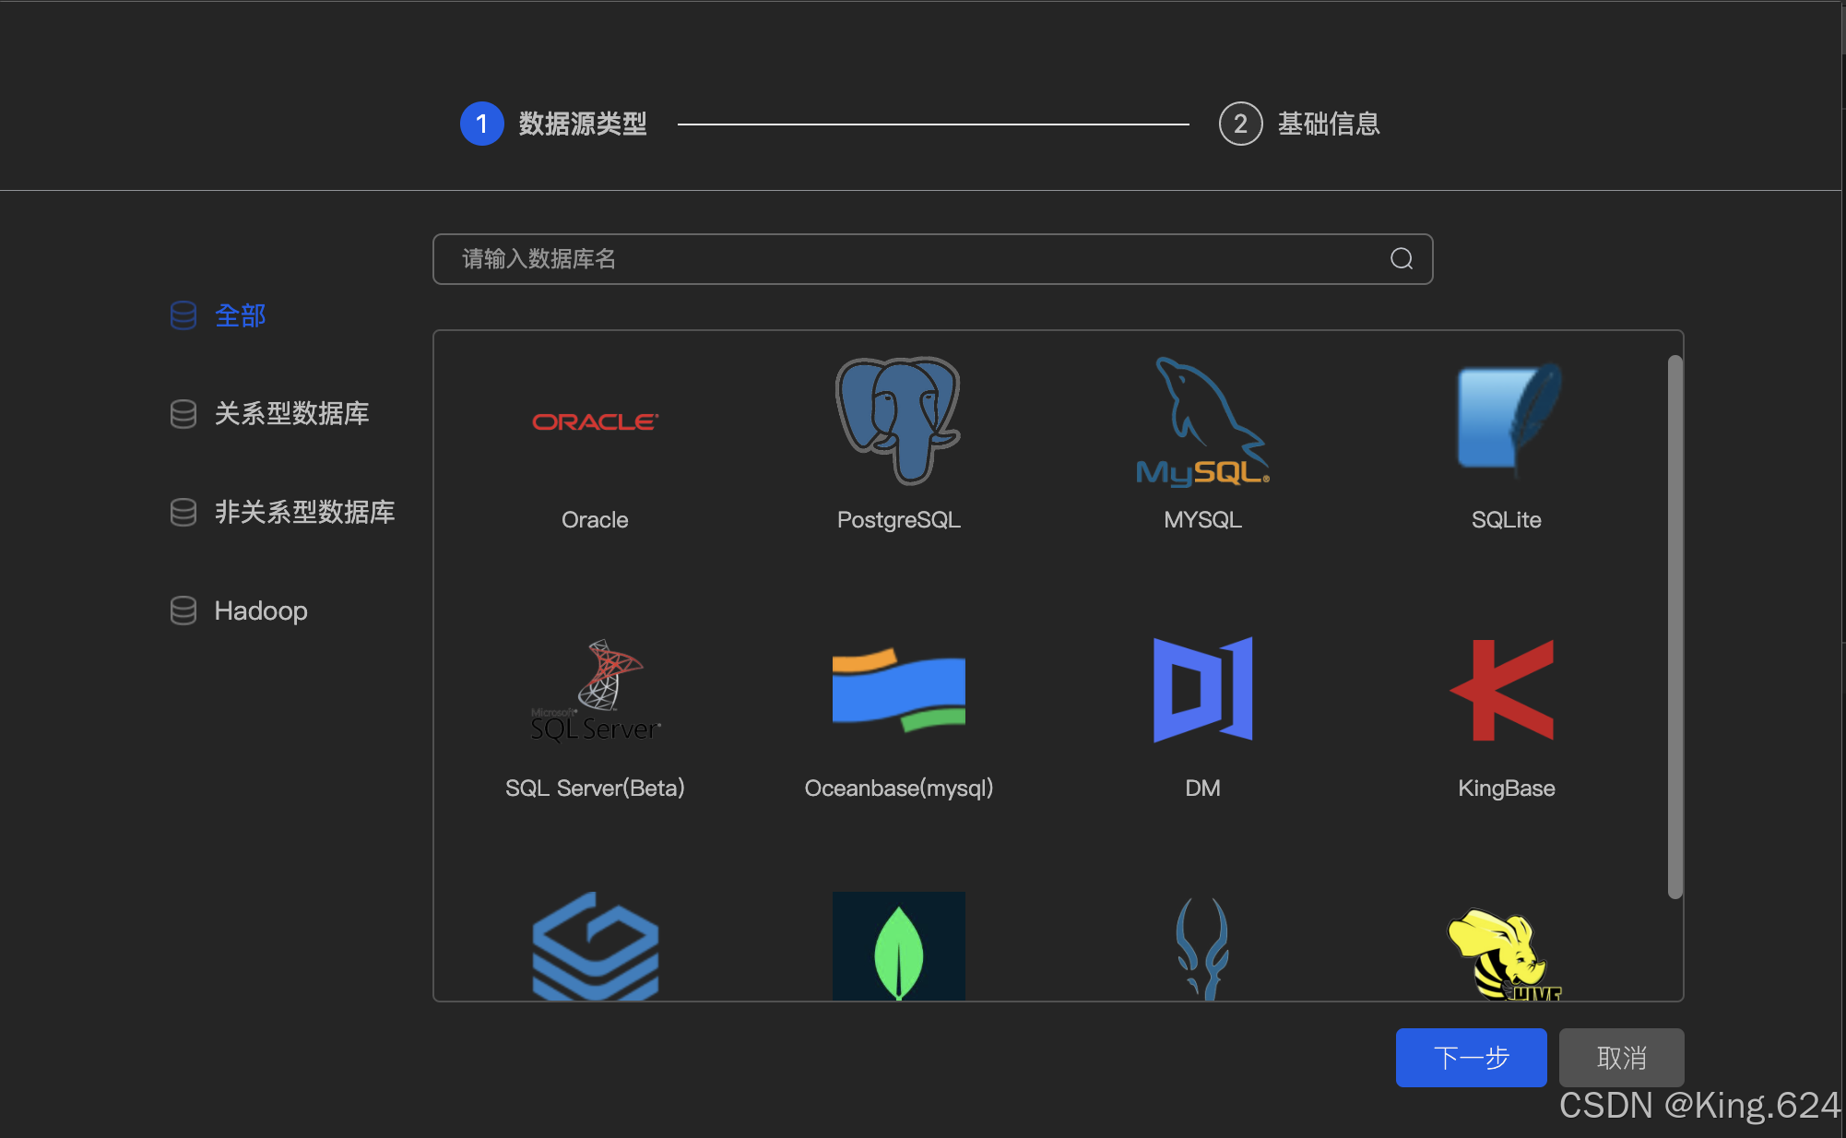Choose the PostgreSQL elephant icon
This screenshot has width=1846, height=1138.
click(898, 421)
